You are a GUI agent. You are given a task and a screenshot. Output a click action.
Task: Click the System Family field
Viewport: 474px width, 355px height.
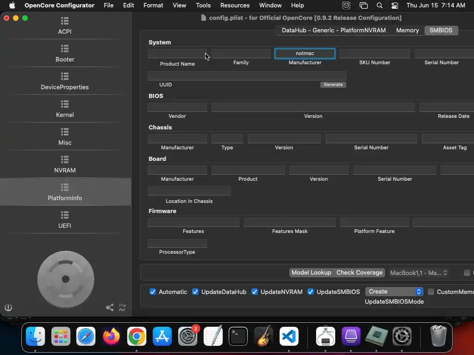(241, 54)
